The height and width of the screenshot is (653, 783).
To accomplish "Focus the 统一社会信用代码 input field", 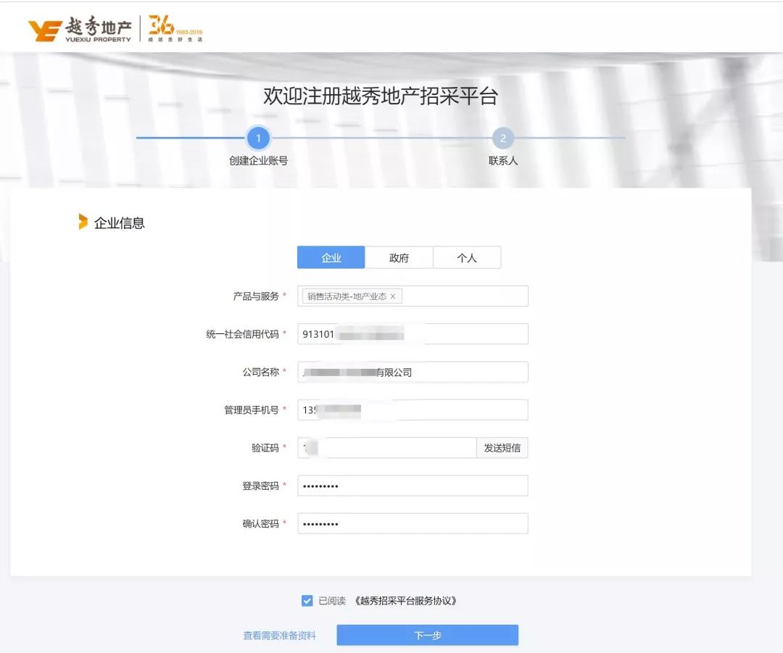I will [413, 334].
